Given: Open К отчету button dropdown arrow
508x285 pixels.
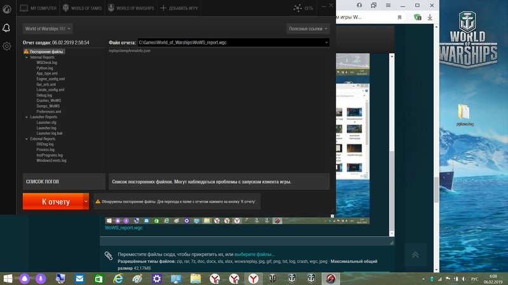Looking at the screenshot, I should [86, 201].
